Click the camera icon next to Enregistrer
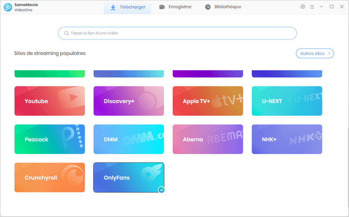 tap(162, 7)
